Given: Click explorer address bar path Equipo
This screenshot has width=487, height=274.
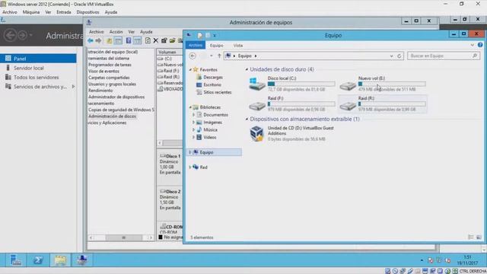Looking at the screenshot, I should tap(245, 56).
